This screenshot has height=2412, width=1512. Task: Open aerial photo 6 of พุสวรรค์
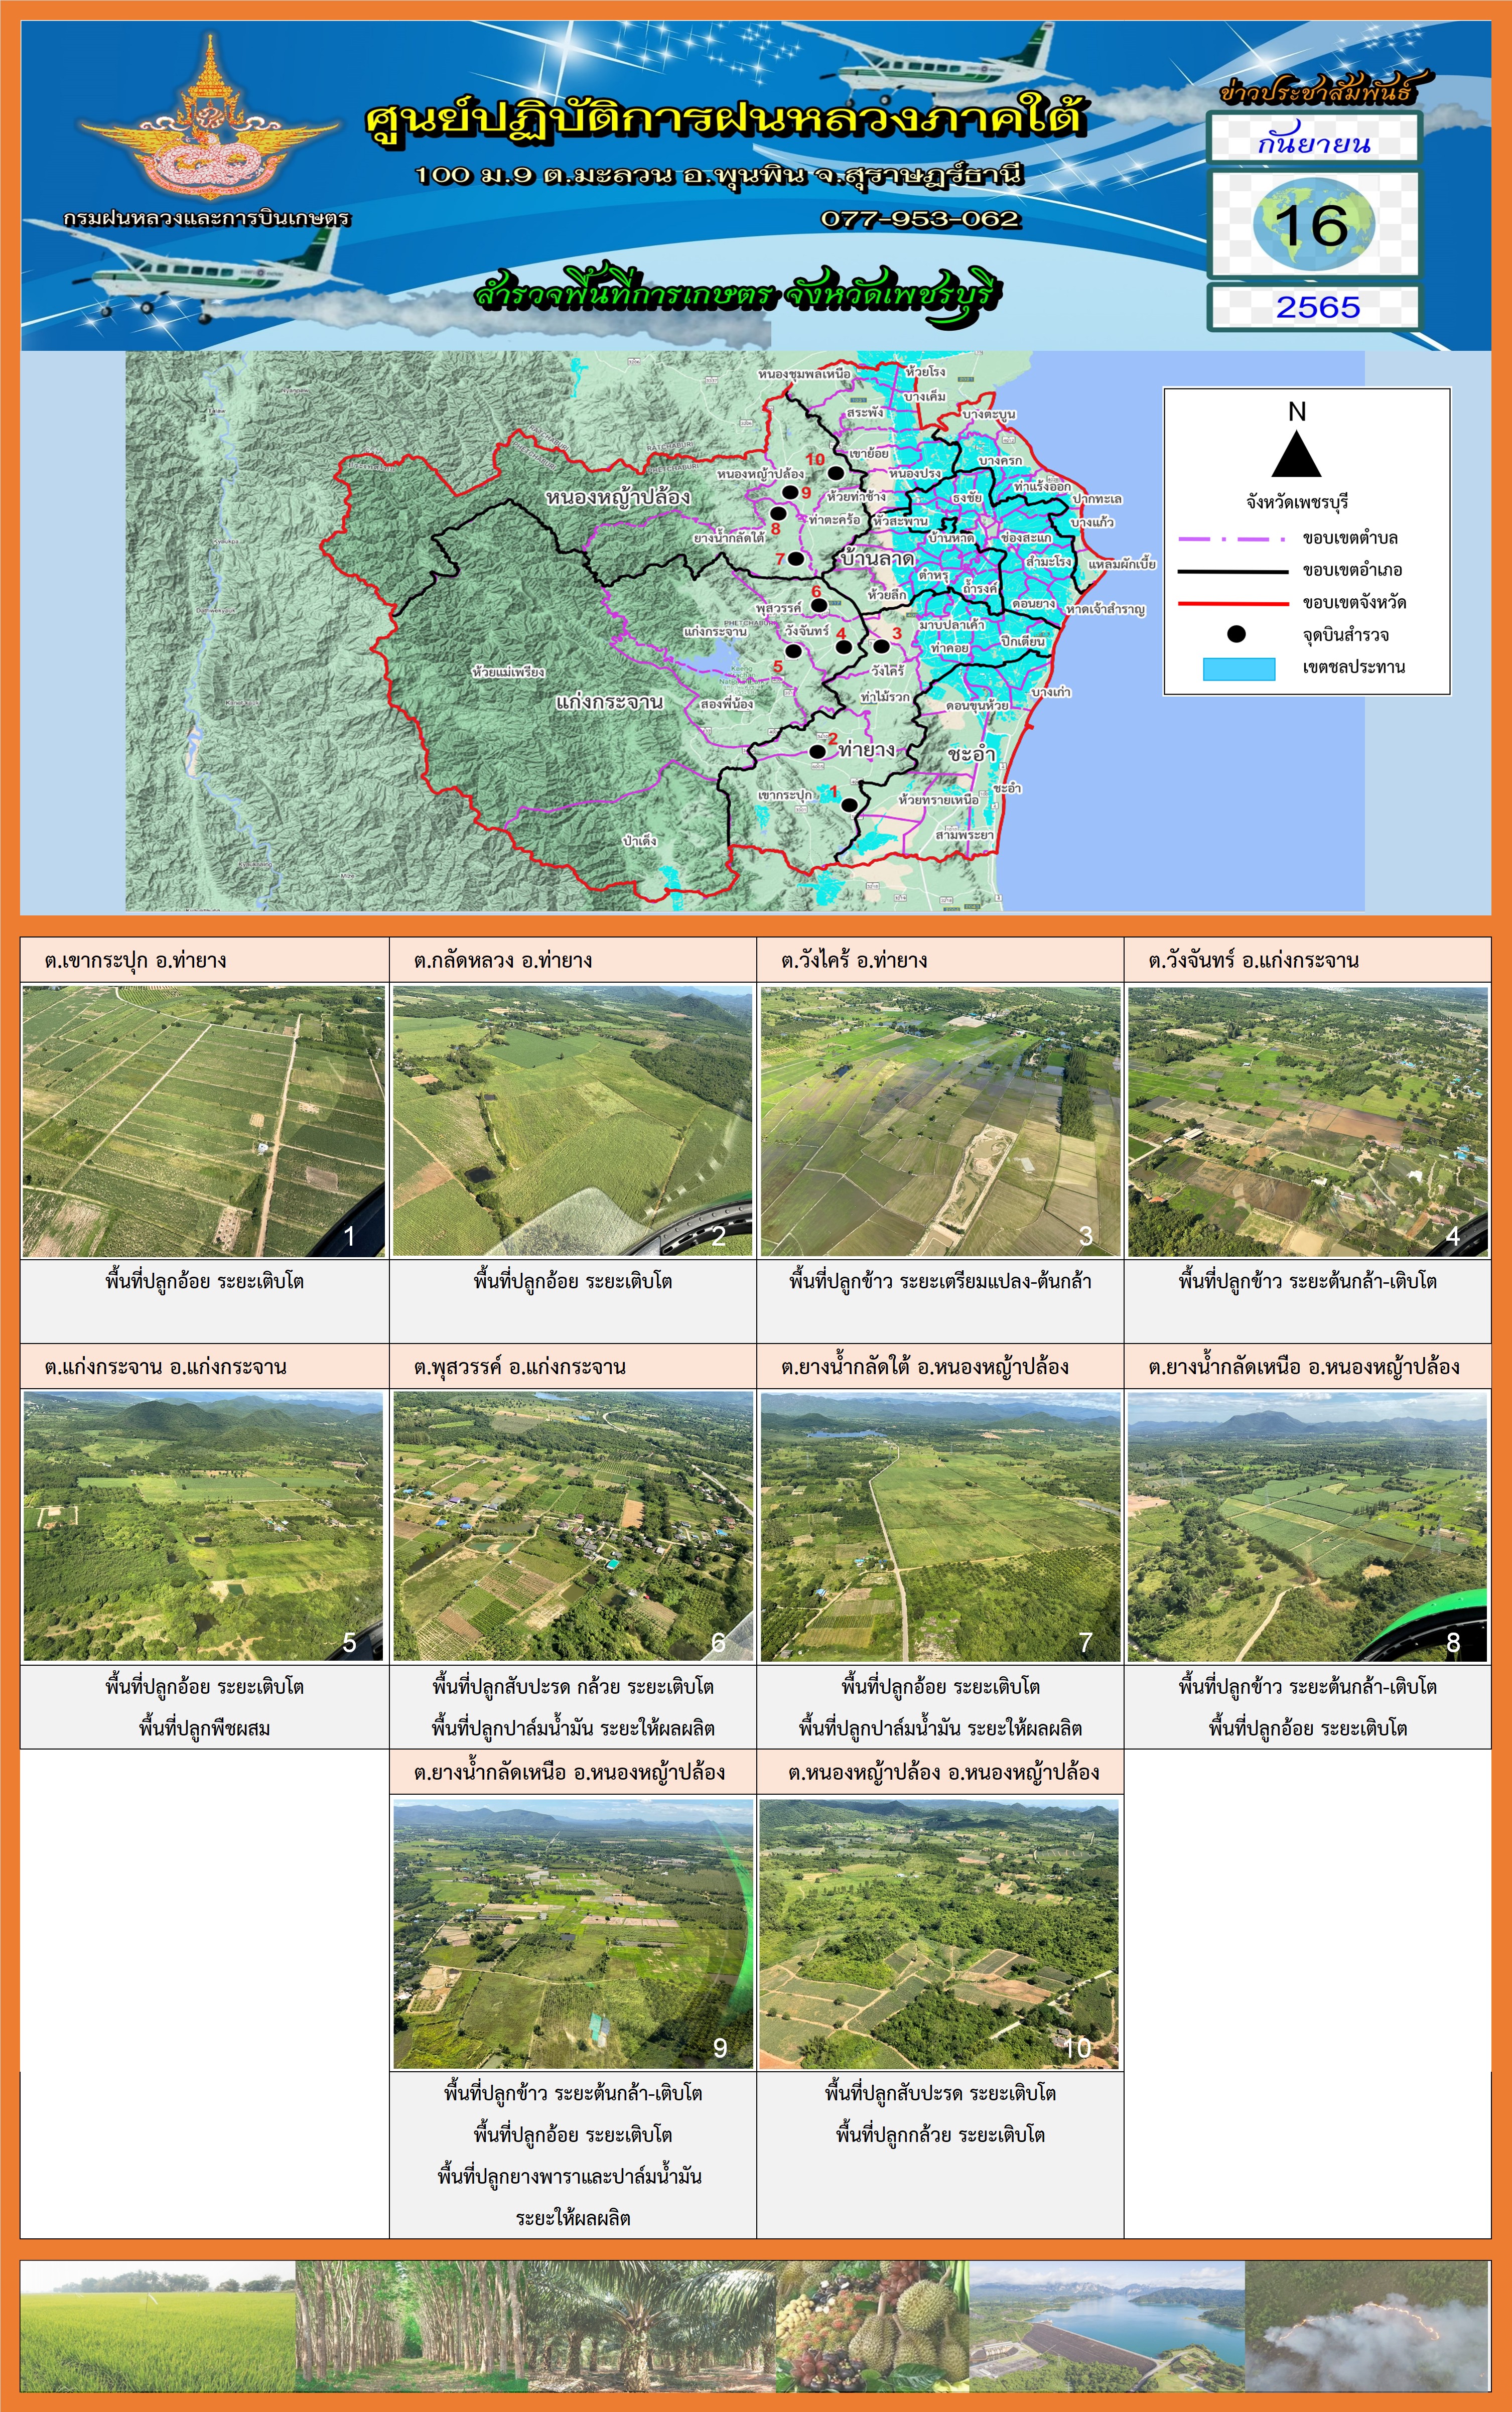(x=573, y=1527)
